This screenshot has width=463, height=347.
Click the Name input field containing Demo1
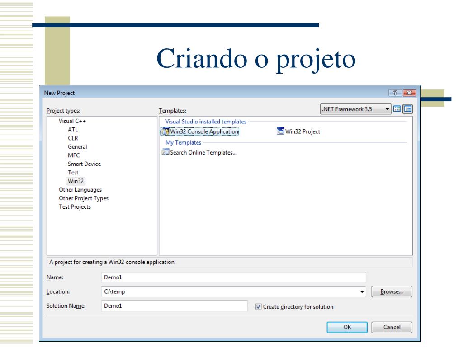point(234,277)
